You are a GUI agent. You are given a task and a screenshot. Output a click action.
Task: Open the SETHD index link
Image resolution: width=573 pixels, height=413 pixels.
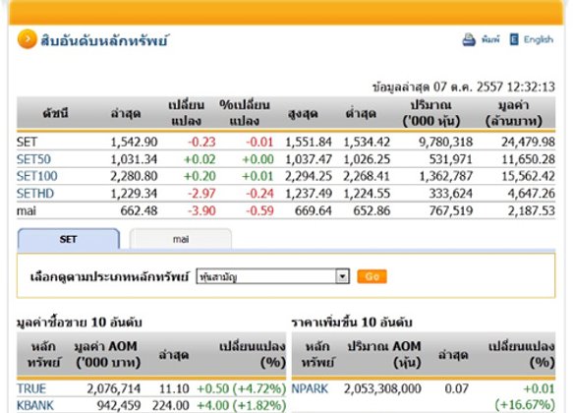coord(35,194)
